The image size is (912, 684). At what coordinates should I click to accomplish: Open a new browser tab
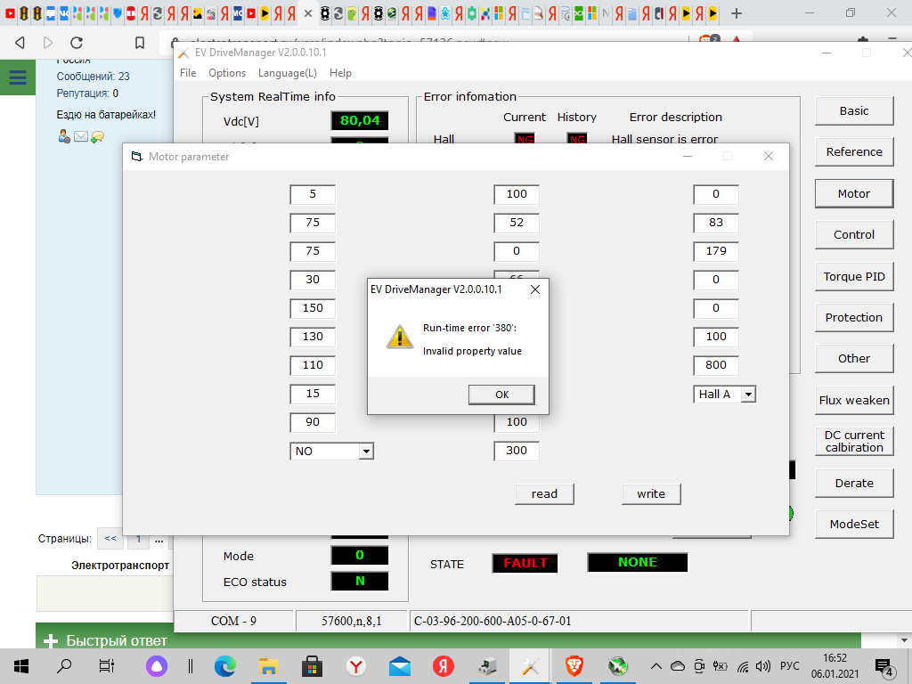[x=737, y=13]
